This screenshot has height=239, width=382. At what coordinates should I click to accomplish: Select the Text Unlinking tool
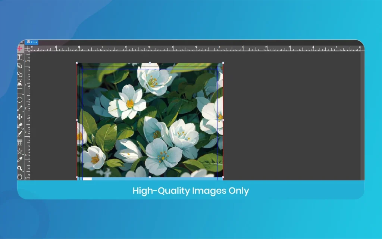pyautogui.click(x=20, y=74)
